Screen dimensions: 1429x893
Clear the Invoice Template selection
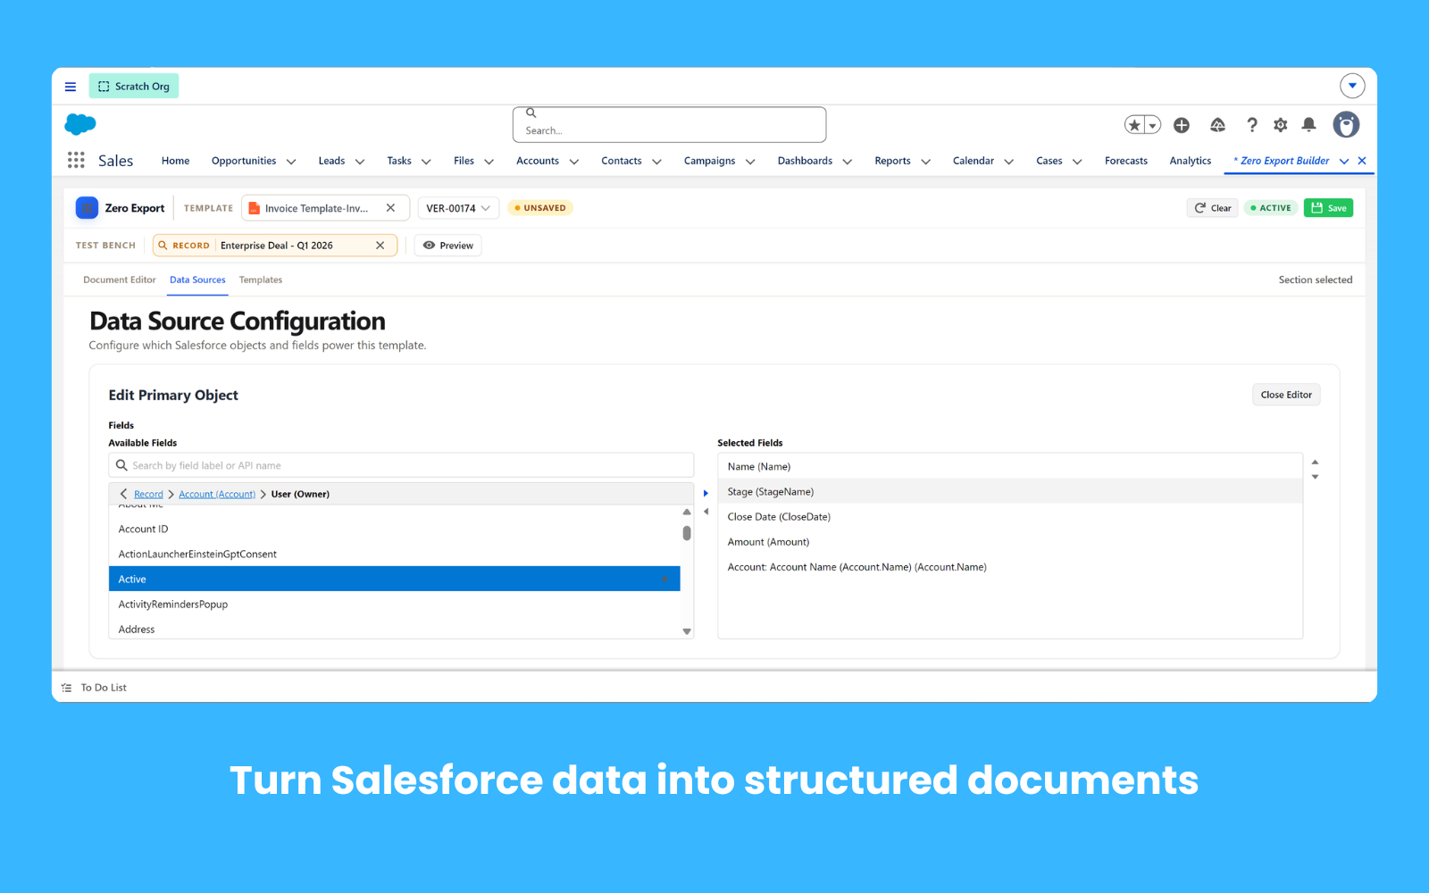(x=390, y=208)
